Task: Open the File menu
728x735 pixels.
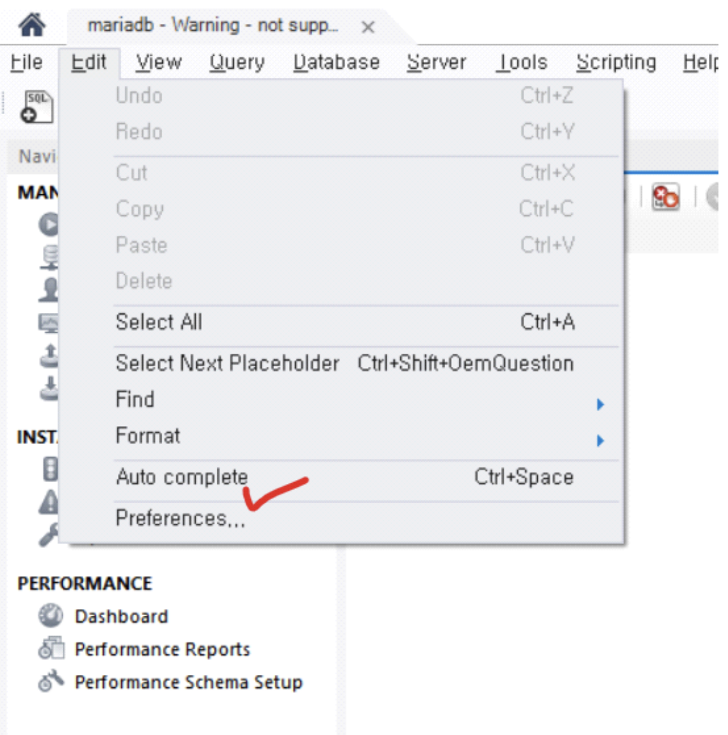Action: click(27, 62)
